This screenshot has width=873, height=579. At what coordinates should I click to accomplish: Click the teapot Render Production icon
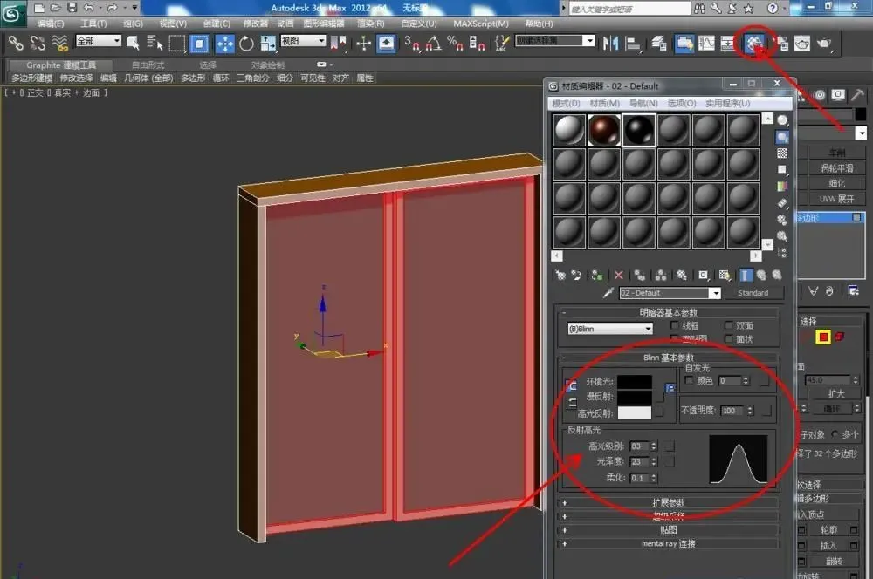(x=824, y=44)
